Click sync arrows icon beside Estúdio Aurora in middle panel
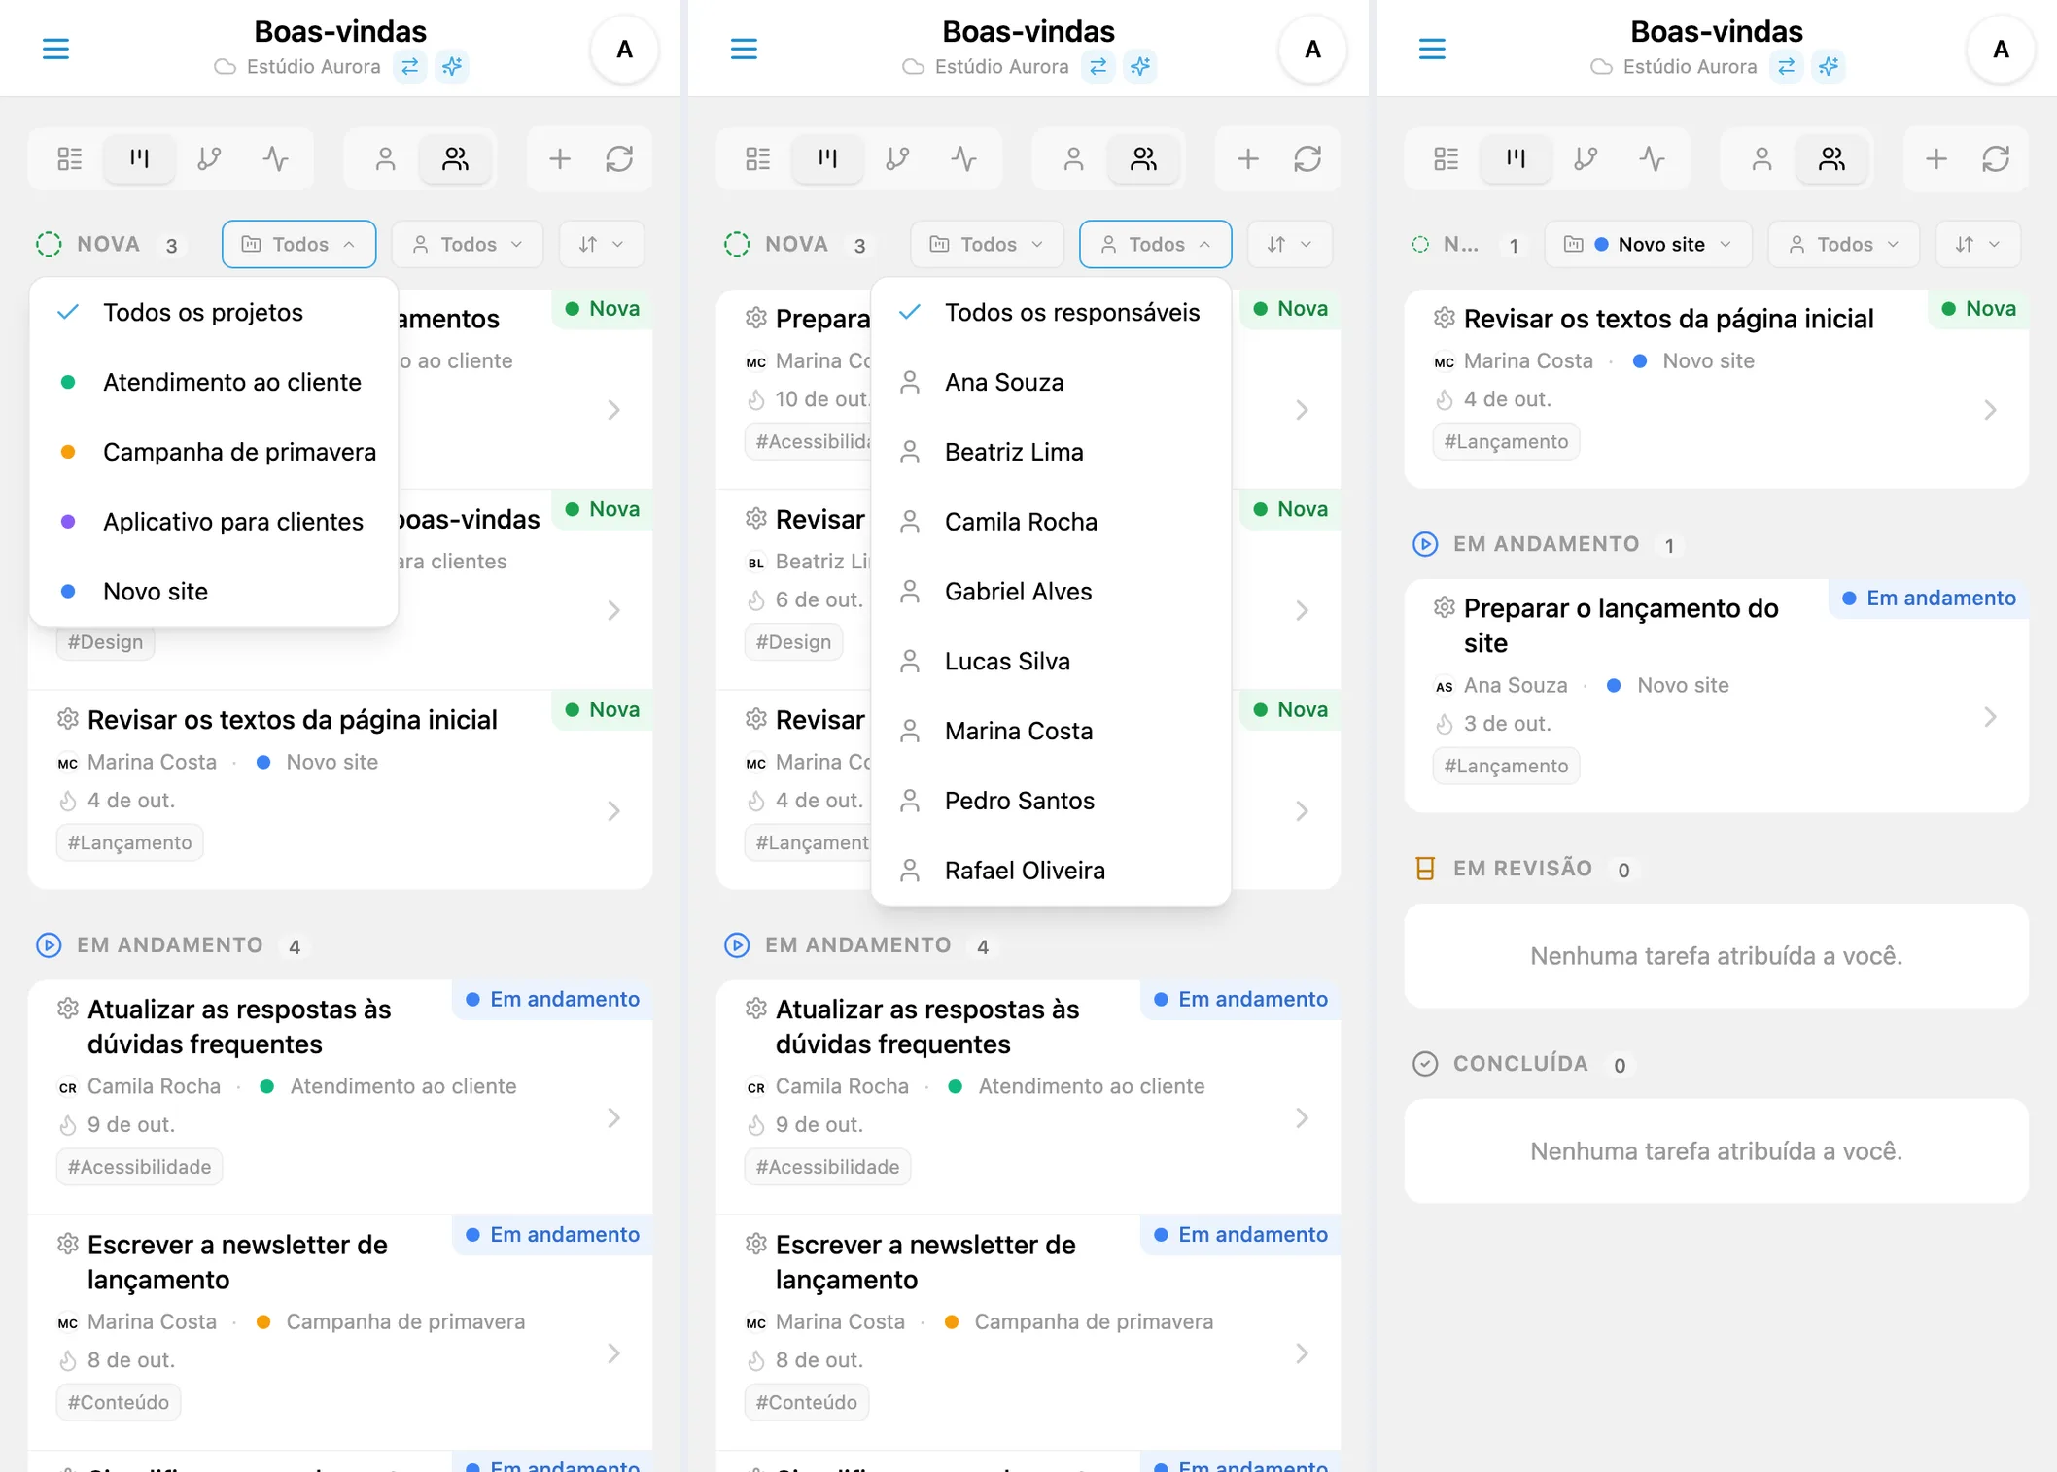This screenshot has height=1472, width=2057. pyautogui.click(x=1098, y=66)
